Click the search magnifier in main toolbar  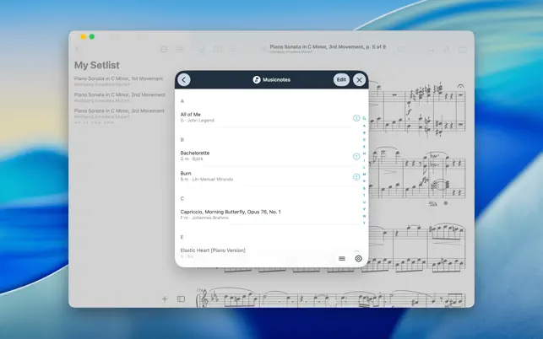(431, 49)
